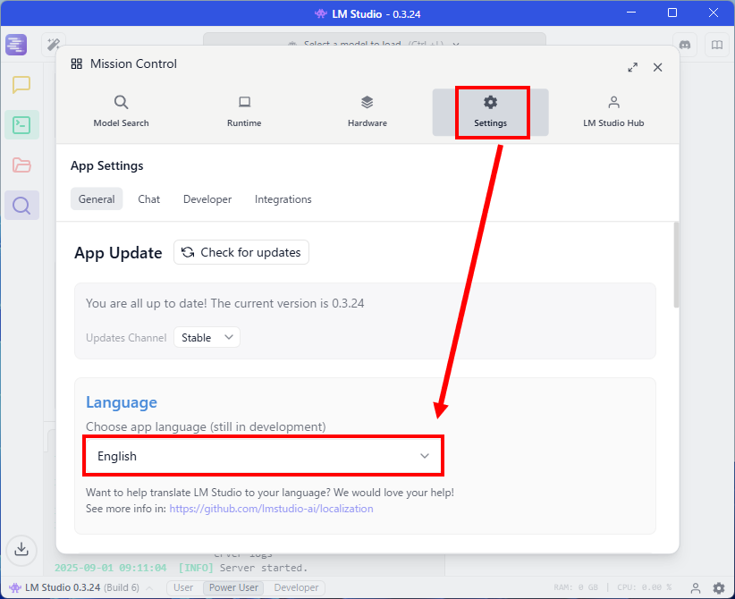Select the Settings tab
Viewport: 735px width, 599px height.
coord(490,113)
